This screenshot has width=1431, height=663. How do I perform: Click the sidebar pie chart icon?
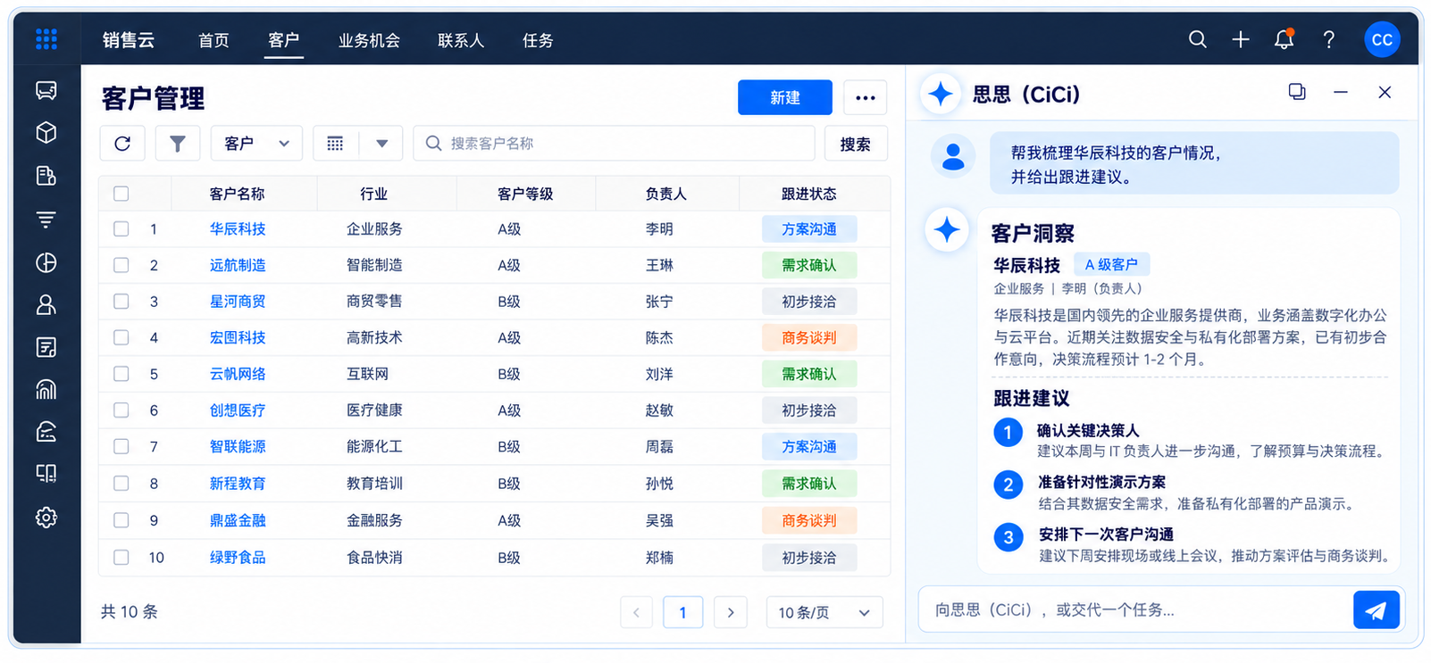click(x=46, y=262)
